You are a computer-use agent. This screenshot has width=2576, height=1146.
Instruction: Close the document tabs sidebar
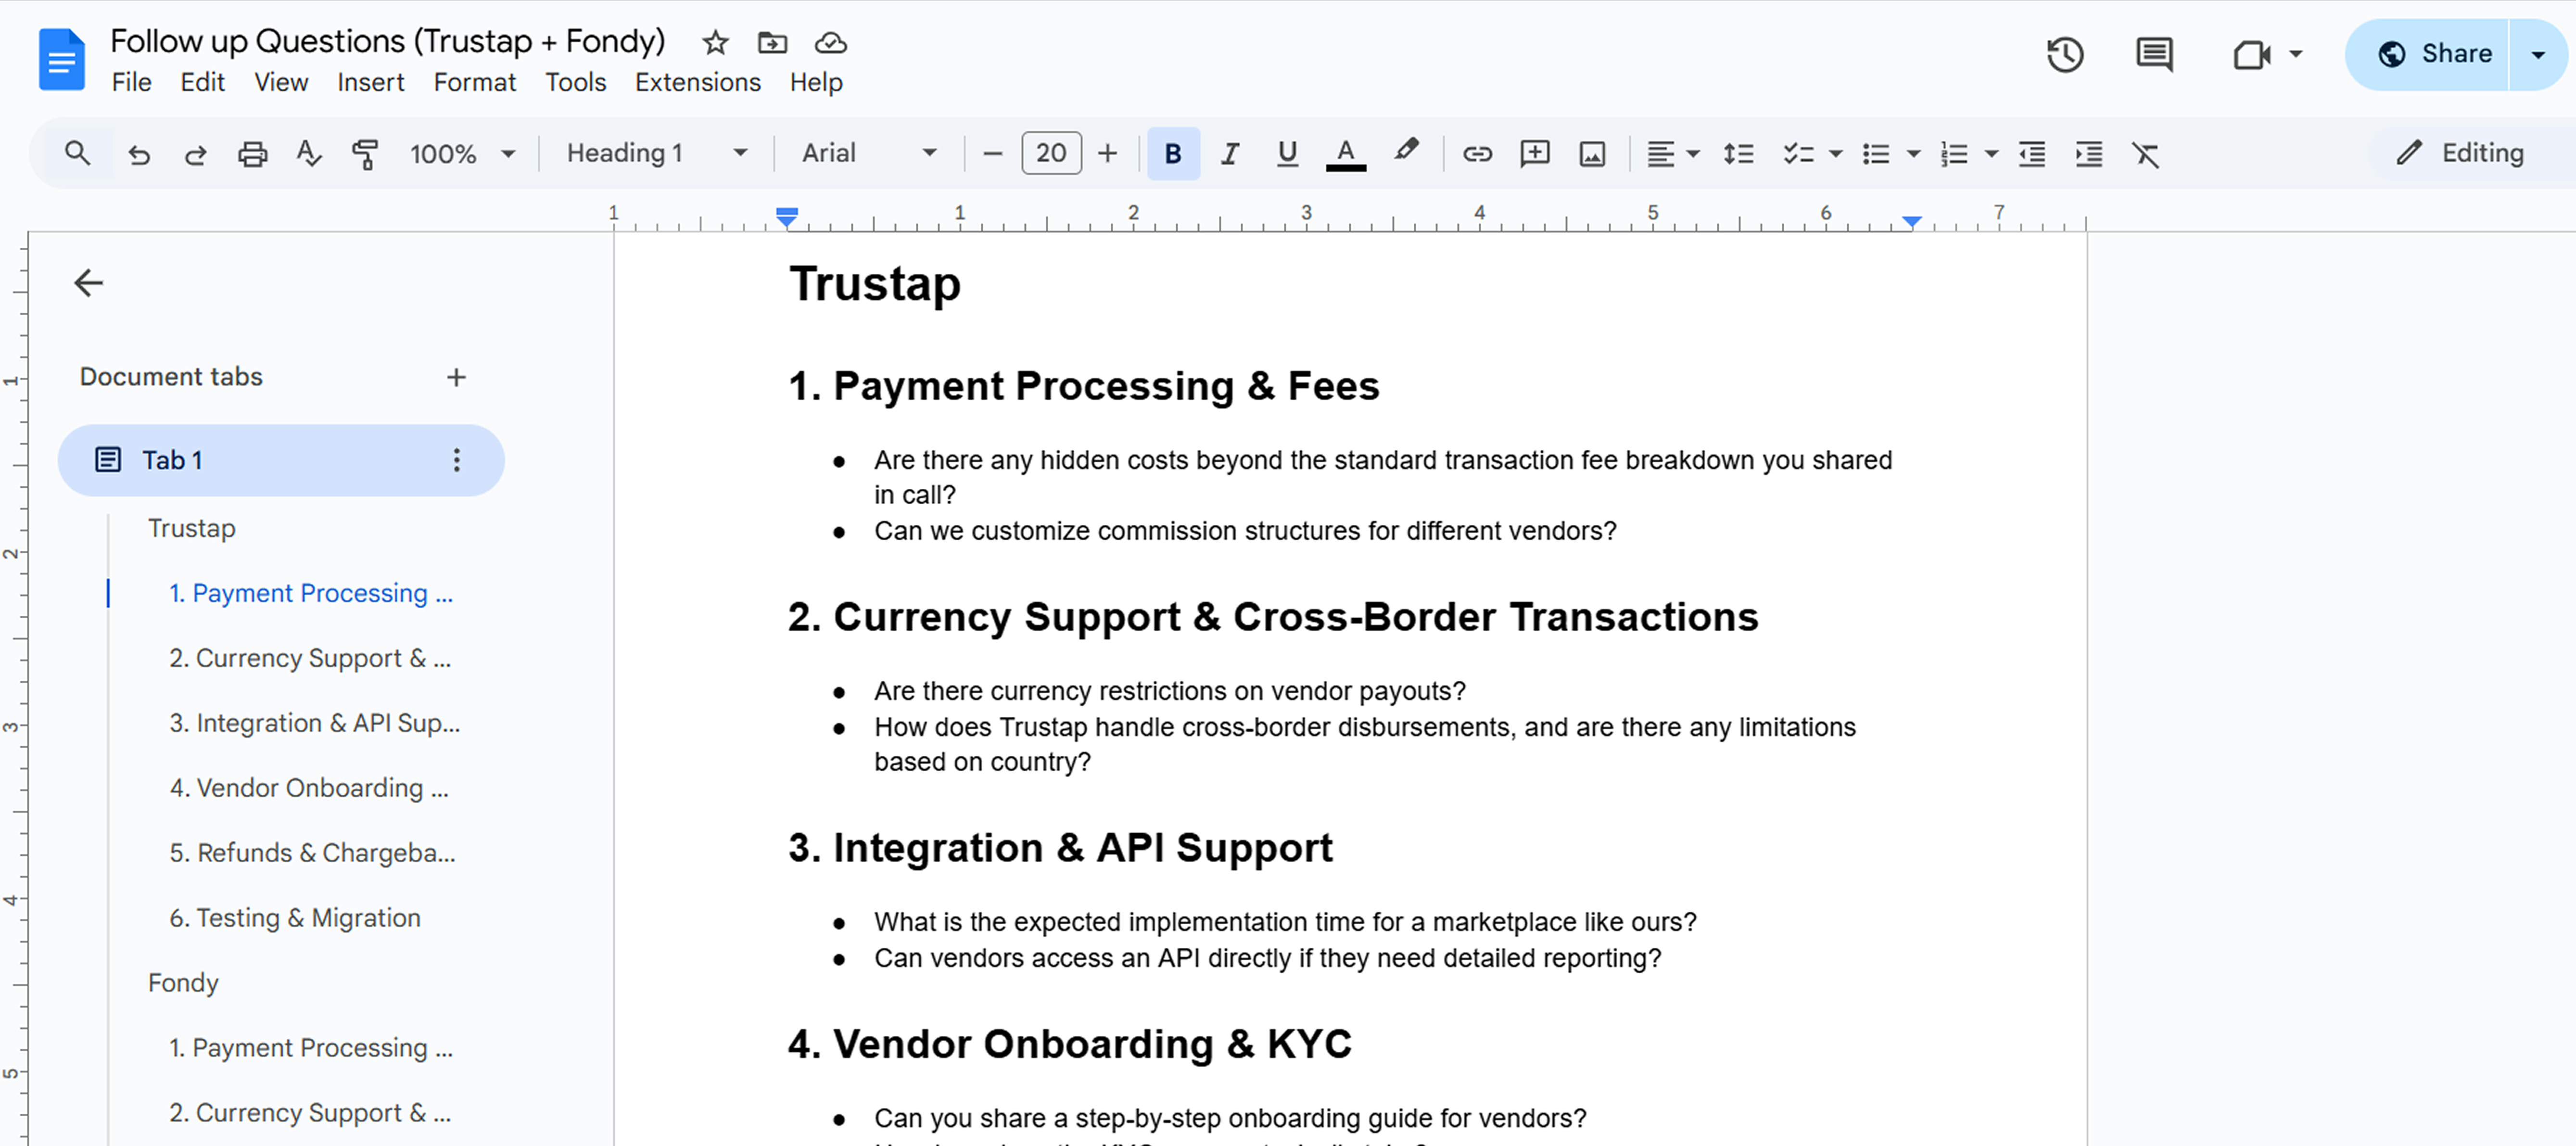pyautogui.click(x=89, y=283)
